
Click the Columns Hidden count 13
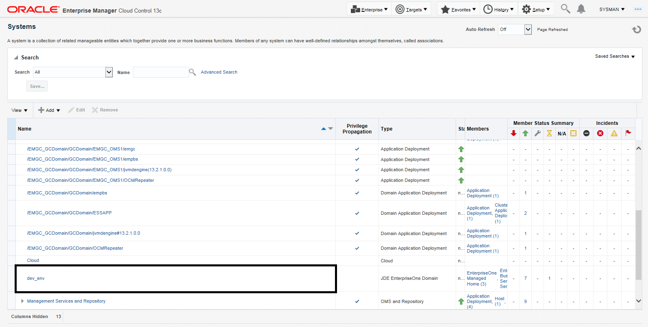[59, 316]
